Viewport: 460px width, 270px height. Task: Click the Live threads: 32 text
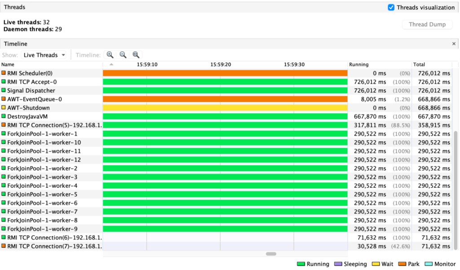coord(27,22)
